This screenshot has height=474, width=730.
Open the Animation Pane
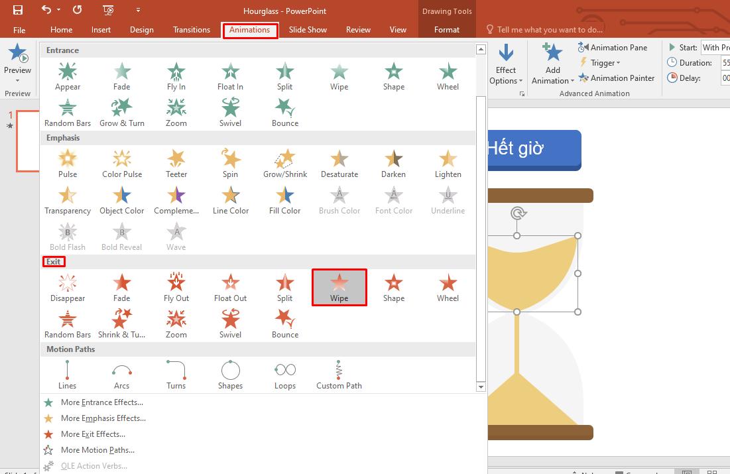pos(613,48)
